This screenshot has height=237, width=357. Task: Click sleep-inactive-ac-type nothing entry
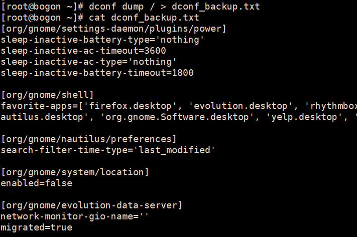point(88,62)
